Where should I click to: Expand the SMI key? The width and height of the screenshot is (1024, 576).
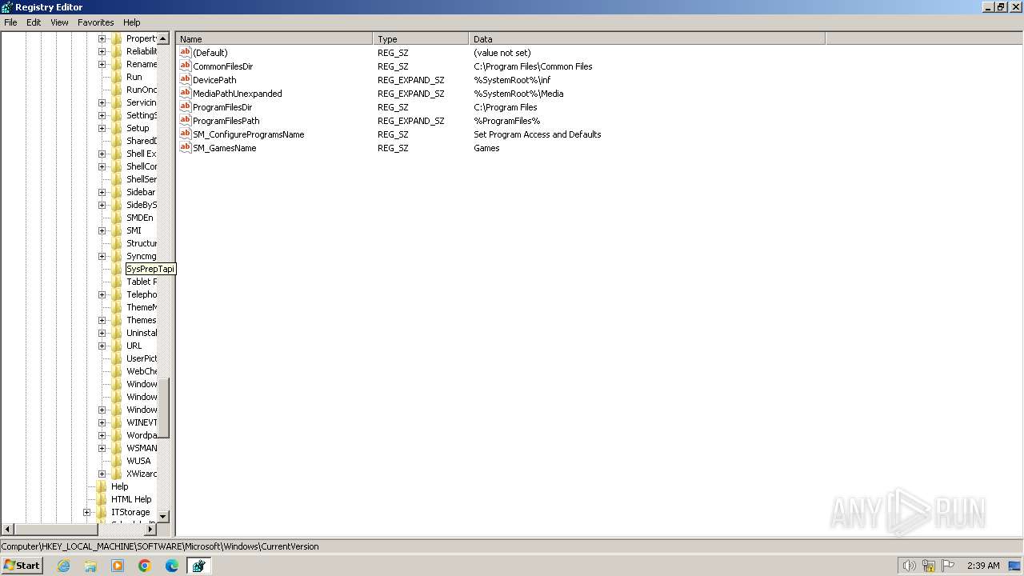(102, 230)
